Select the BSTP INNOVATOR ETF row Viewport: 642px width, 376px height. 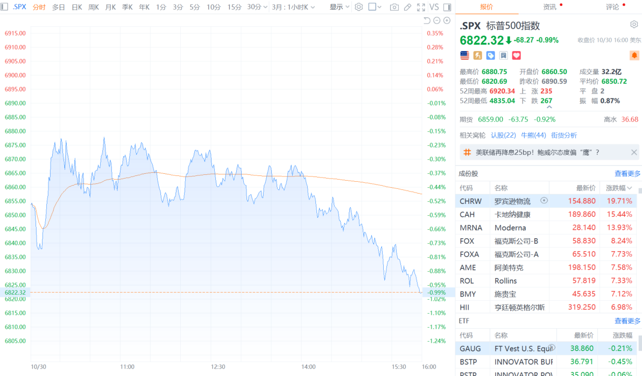click(546, 361)
